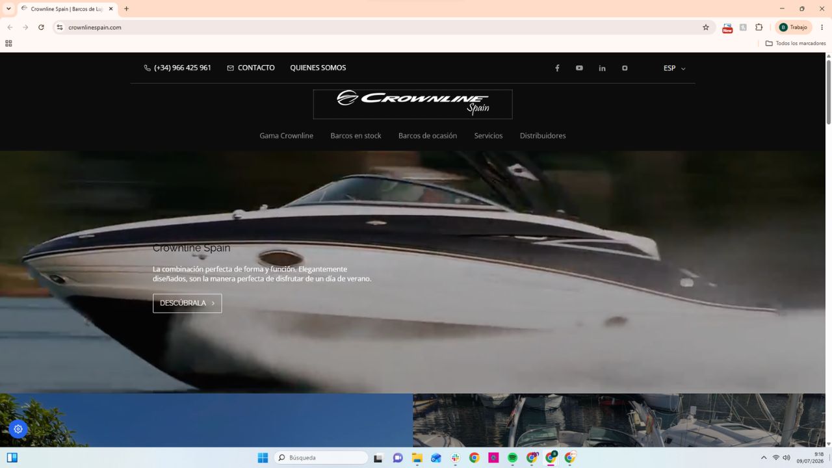The image size is (832, 468).
Task: Open File Explorer from the taskbar
Action: click(x=417, y=458)
